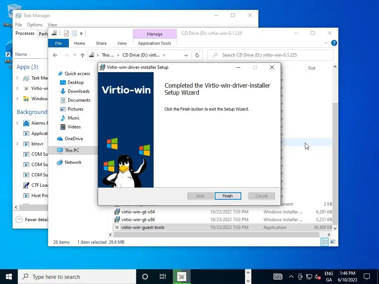
Task: Expand the Task Manager app entry
Action: click(x=17, y=78)
